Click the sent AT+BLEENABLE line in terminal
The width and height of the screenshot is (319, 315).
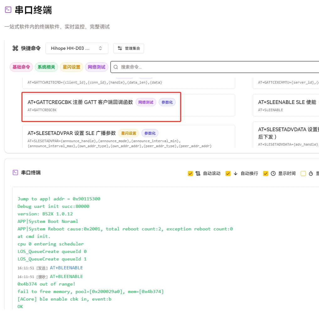point(66,268)
